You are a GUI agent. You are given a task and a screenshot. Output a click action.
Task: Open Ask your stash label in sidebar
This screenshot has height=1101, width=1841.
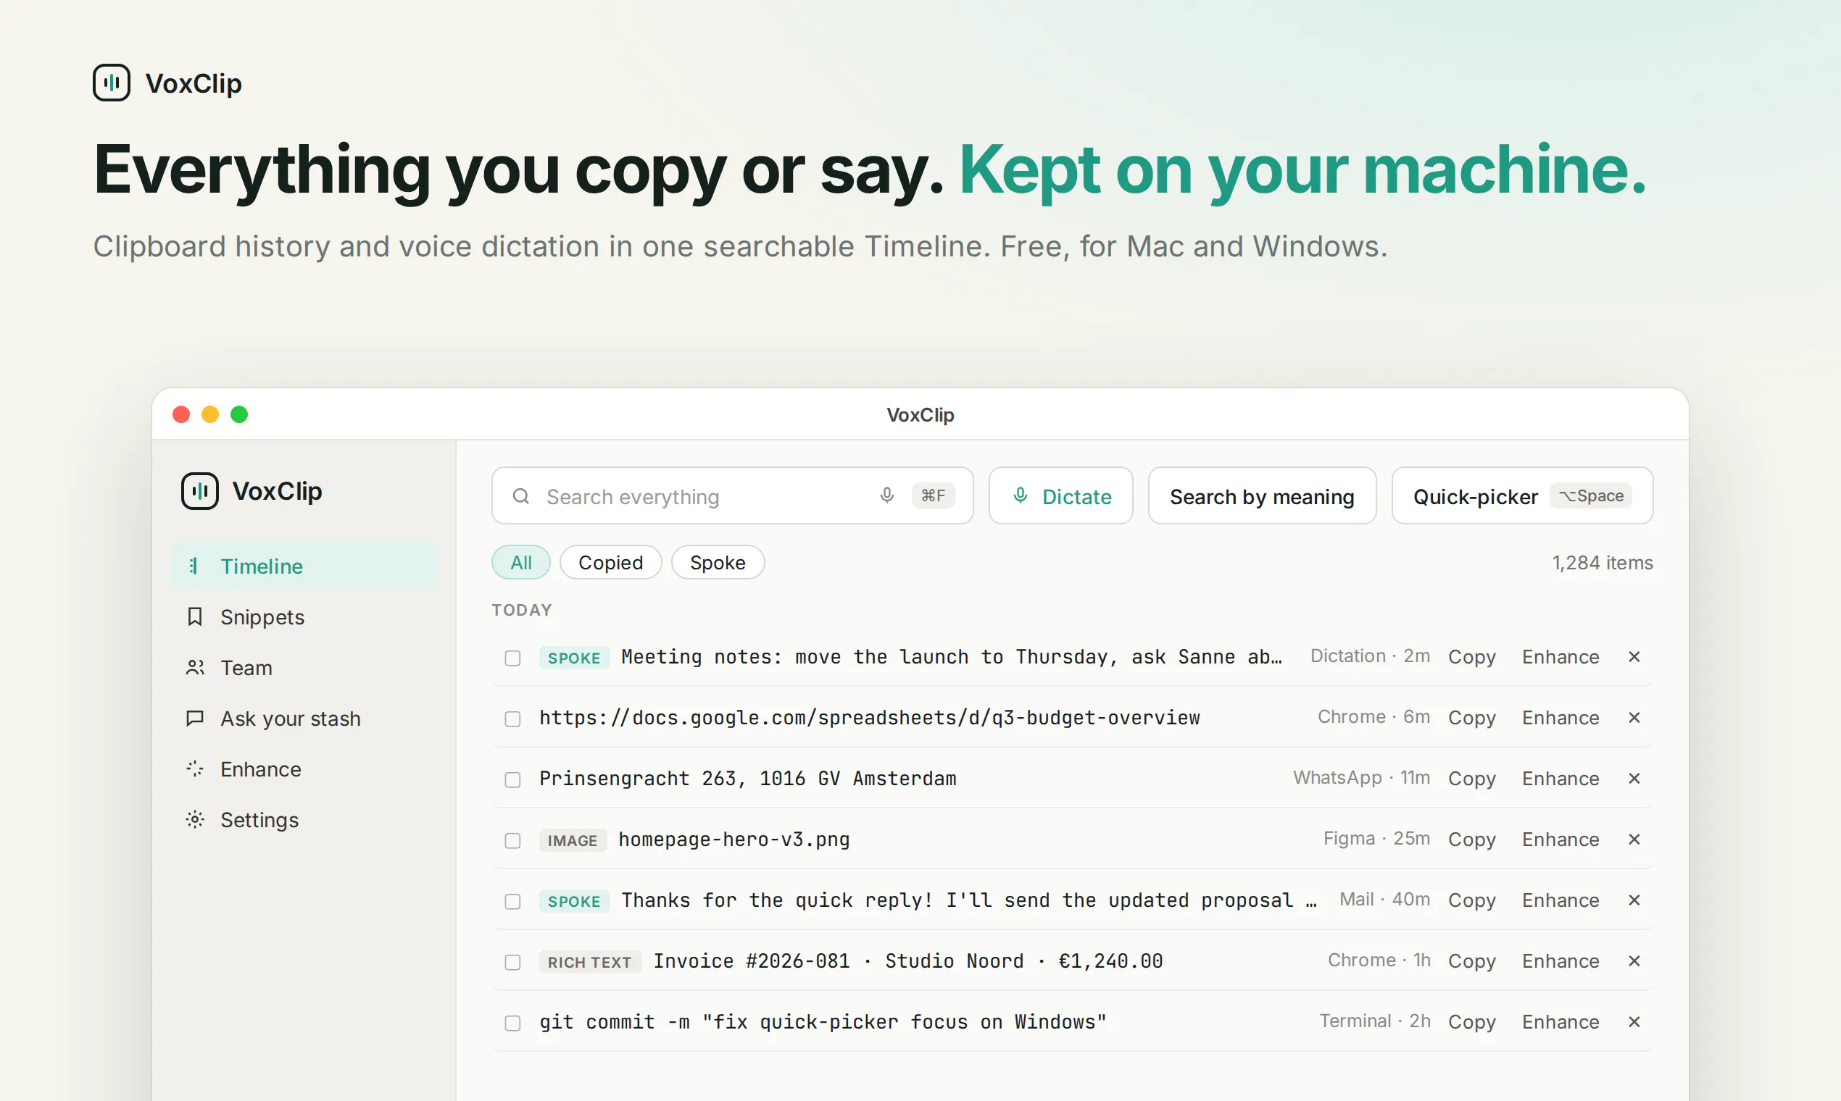pos(290,718)
